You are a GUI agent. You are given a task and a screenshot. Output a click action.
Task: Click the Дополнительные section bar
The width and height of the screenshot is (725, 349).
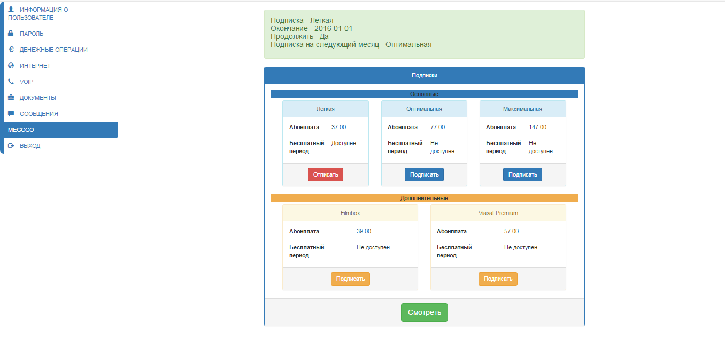[x=425, y=198]
